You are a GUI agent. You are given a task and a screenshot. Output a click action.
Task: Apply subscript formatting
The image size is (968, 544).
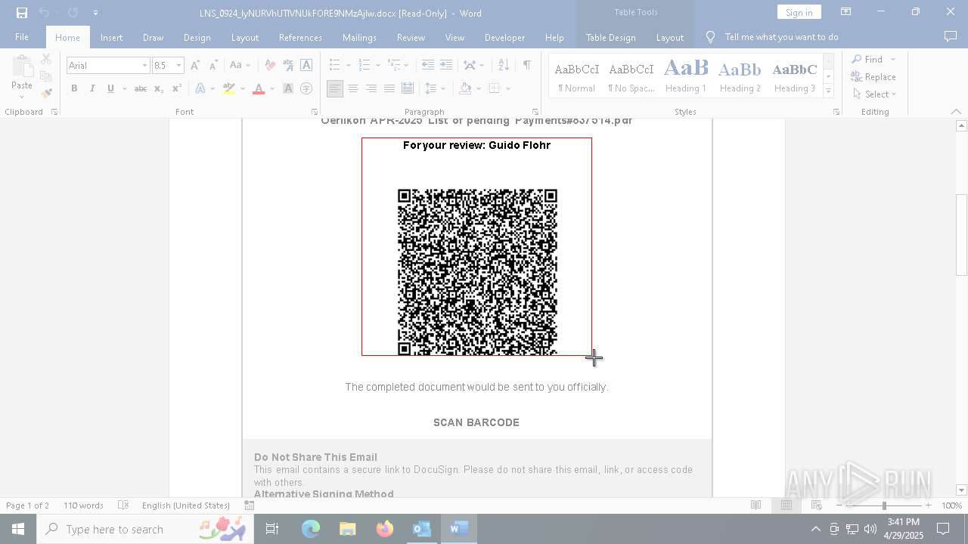click(x=158, y=88)
